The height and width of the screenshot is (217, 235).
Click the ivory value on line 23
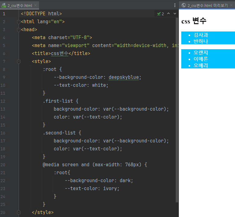[x=110, y=189]
